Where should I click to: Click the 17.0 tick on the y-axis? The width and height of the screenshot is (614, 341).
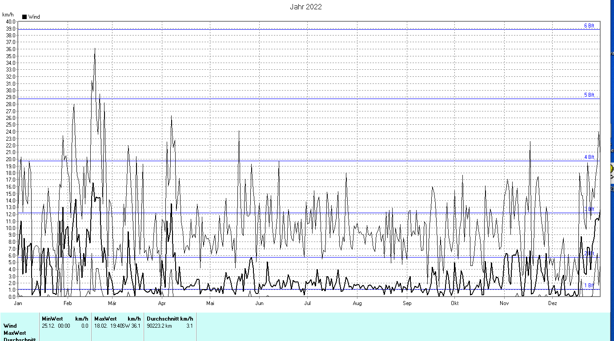(x=11, y=180)
